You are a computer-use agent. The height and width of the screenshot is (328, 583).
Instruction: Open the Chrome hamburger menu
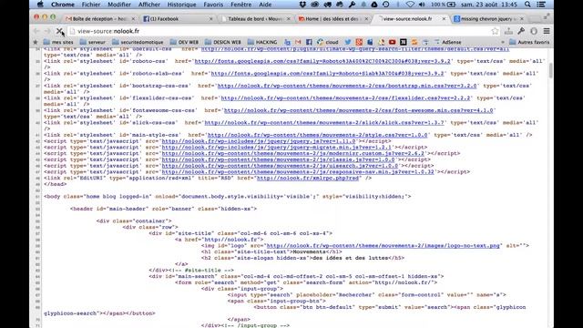click(547, 31)
